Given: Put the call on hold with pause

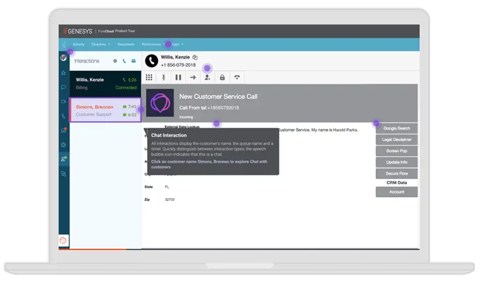Looking at the screenshot, I should click(x=178, y=78).
